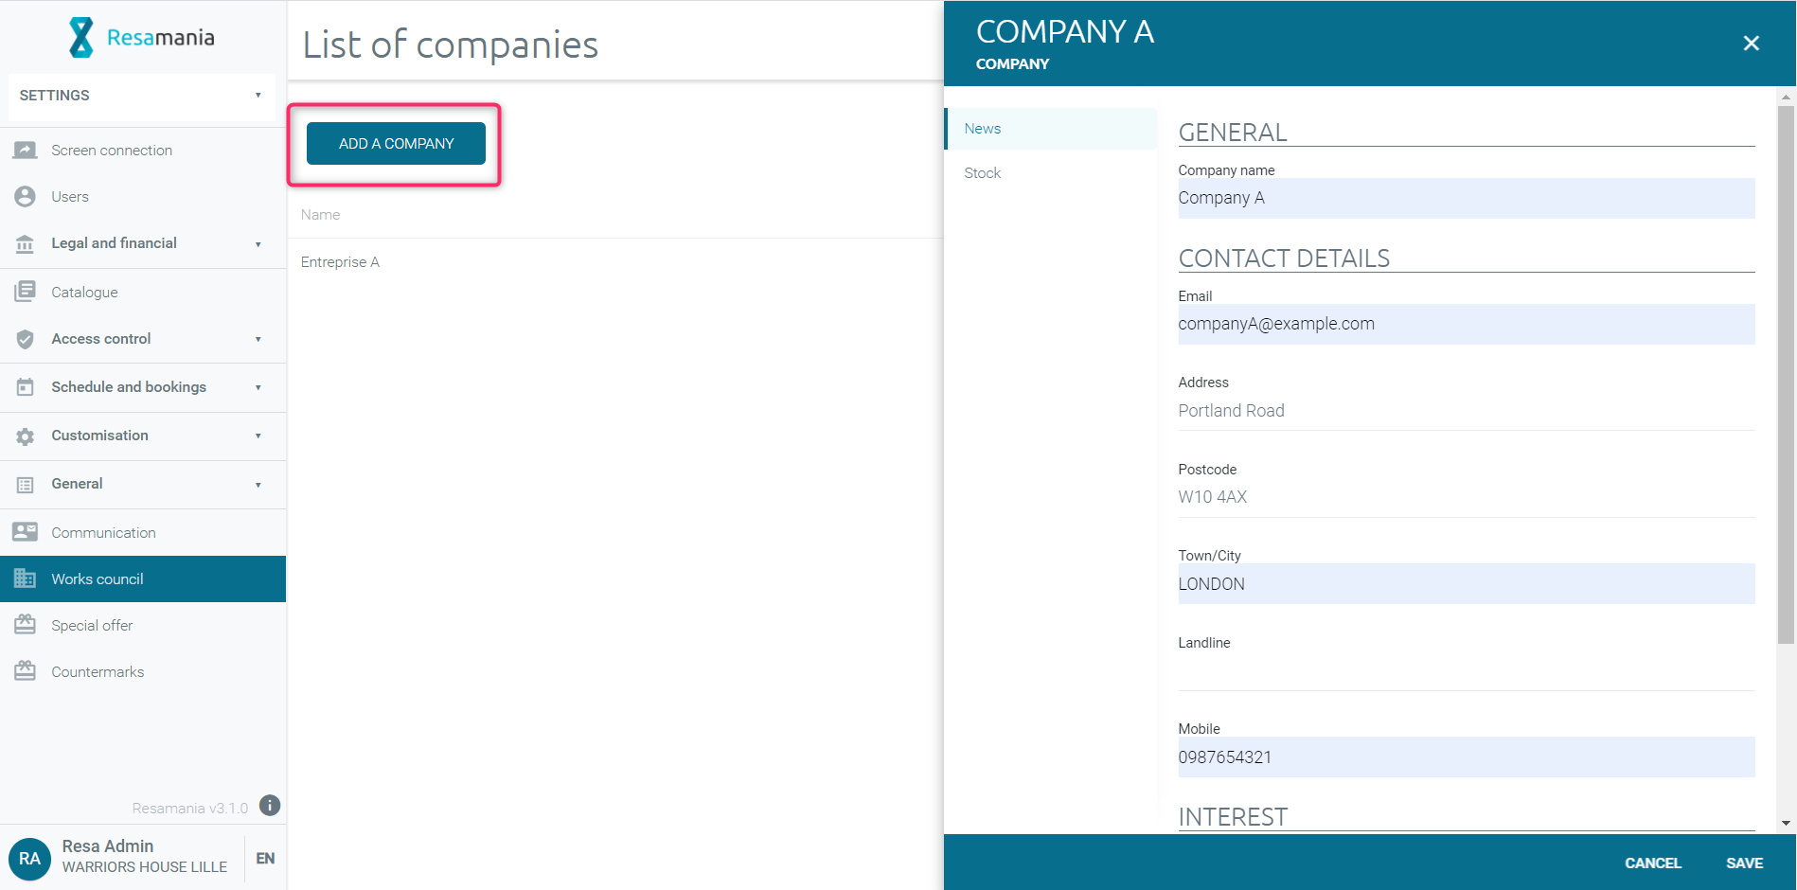The width and height of the screenshot is (1797, 890).
Task: Click the Users profile icon
Action: click(26, 197)
